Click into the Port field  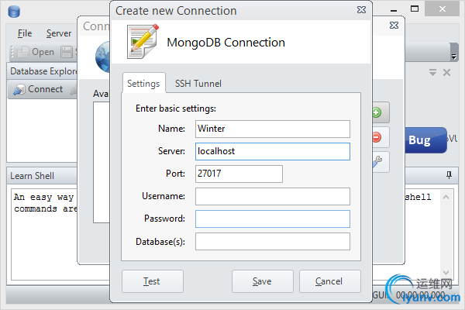click(239, 174)
